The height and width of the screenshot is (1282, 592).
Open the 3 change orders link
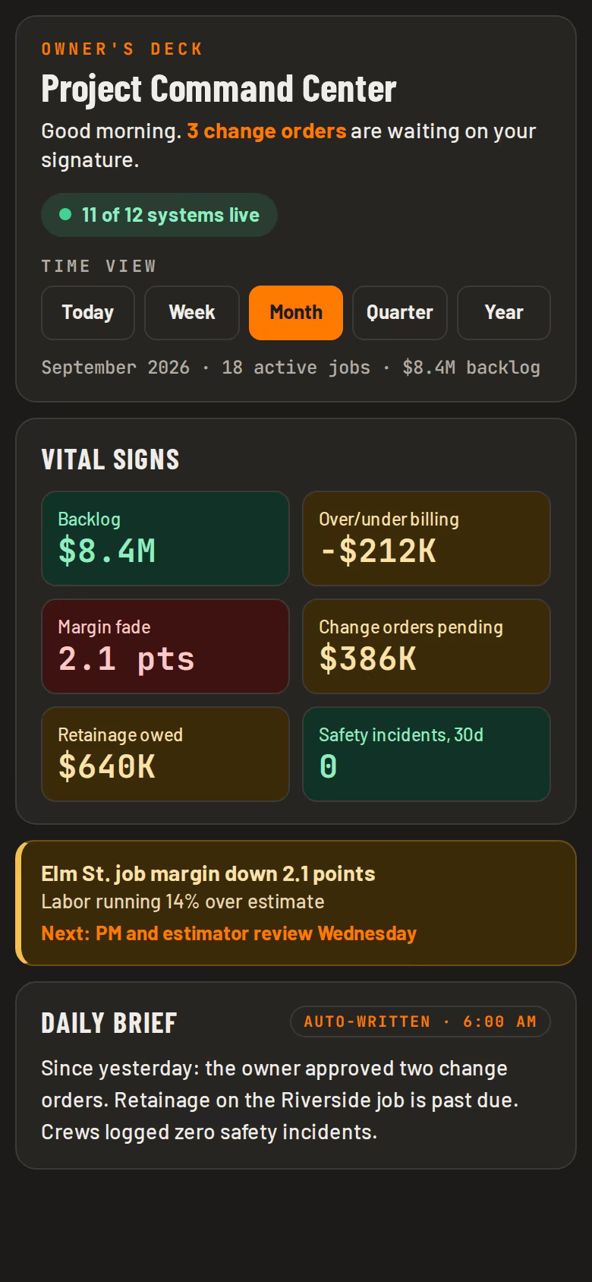tap(266, 131)
